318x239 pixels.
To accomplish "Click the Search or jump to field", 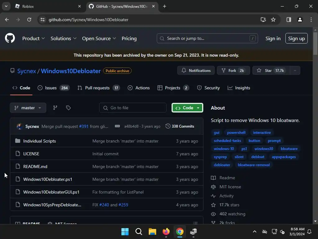I will point(207,38).
